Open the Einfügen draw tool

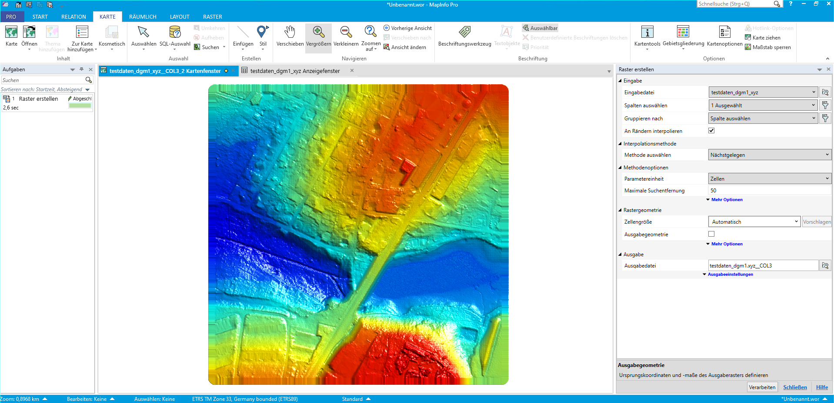(x=243, y=38)
